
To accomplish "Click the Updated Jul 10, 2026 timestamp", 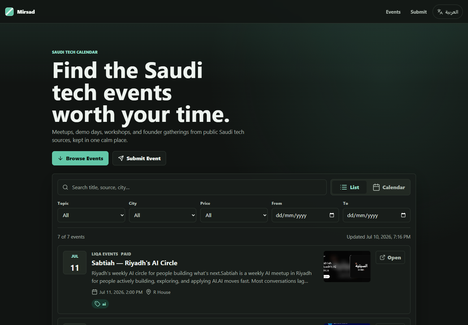I will [379, 237].
